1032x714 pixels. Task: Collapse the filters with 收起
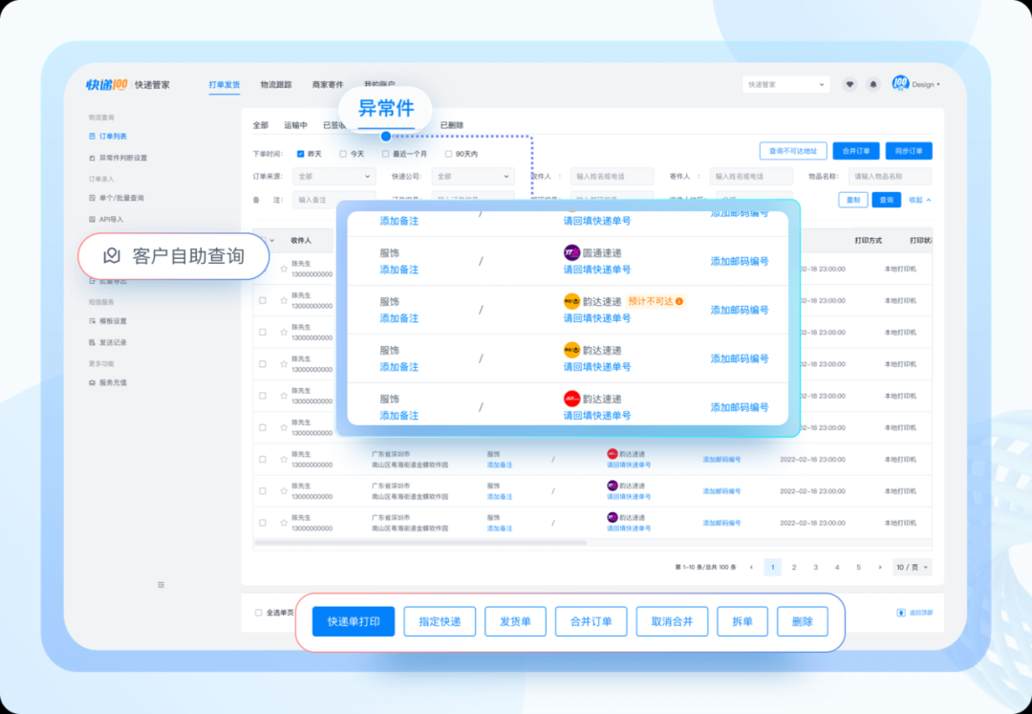tap(919, 200)
